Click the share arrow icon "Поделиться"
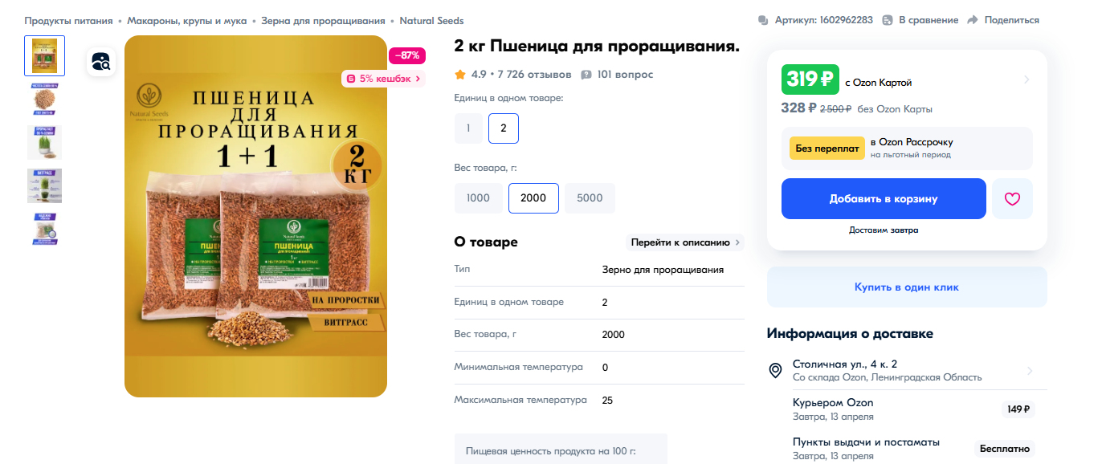 click(973, 20)
